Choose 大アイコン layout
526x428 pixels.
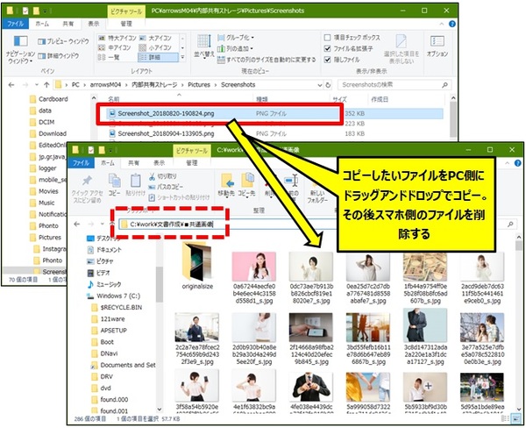(x=155, y=38)
